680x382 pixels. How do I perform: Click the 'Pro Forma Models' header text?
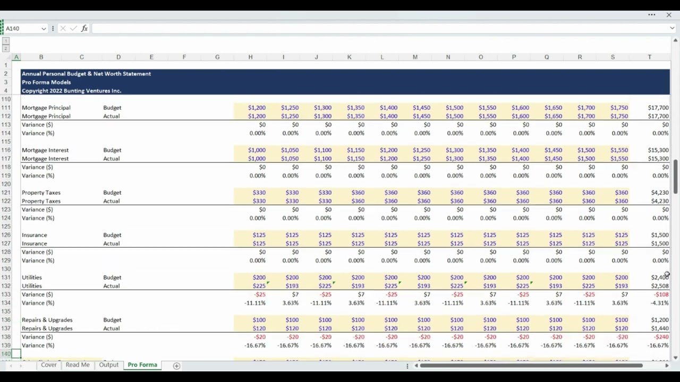(x=46, y=82)
